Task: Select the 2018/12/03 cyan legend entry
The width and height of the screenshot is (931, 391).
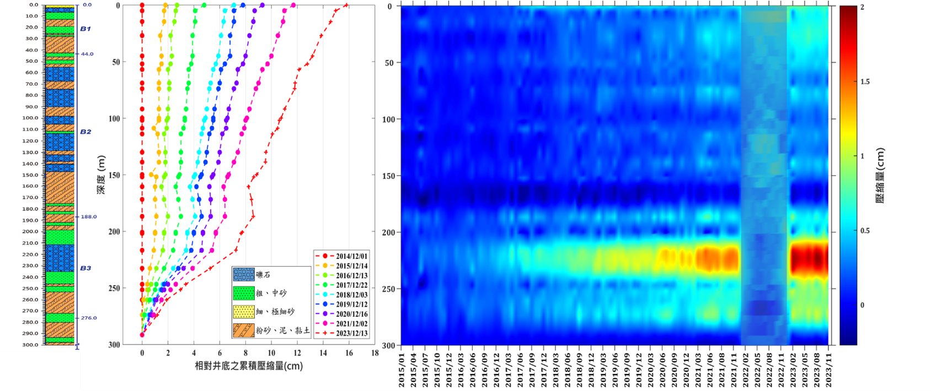Action: point(351,295)
